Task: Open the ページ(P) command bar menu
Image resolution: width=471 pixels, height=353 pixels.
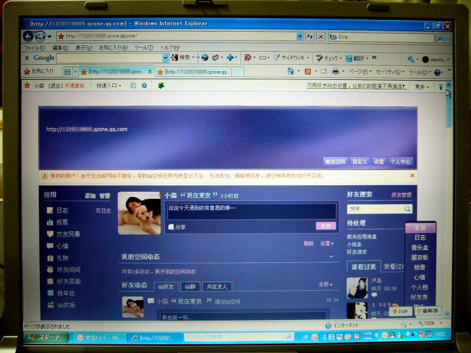Action: click(360, 72)
